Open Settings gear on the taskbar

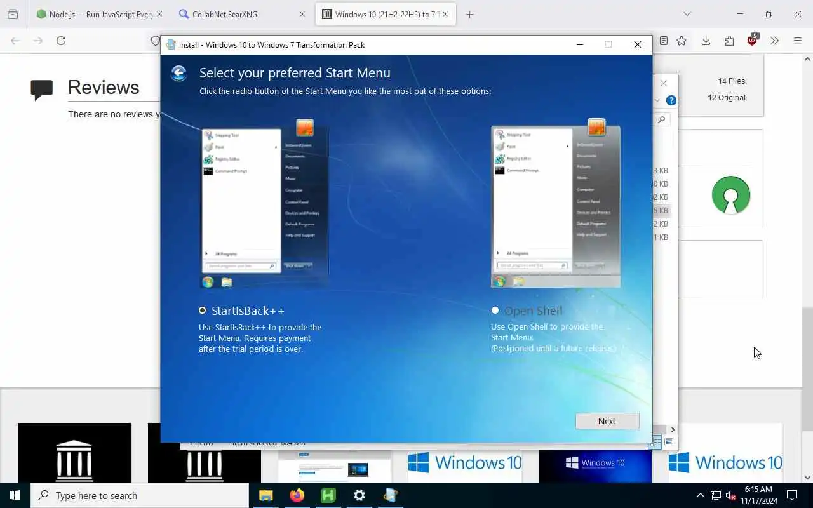359,495
